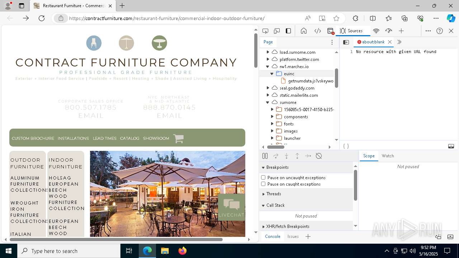
Task: Select the inspect element tool in DevTools
Action: coord(265,31)
